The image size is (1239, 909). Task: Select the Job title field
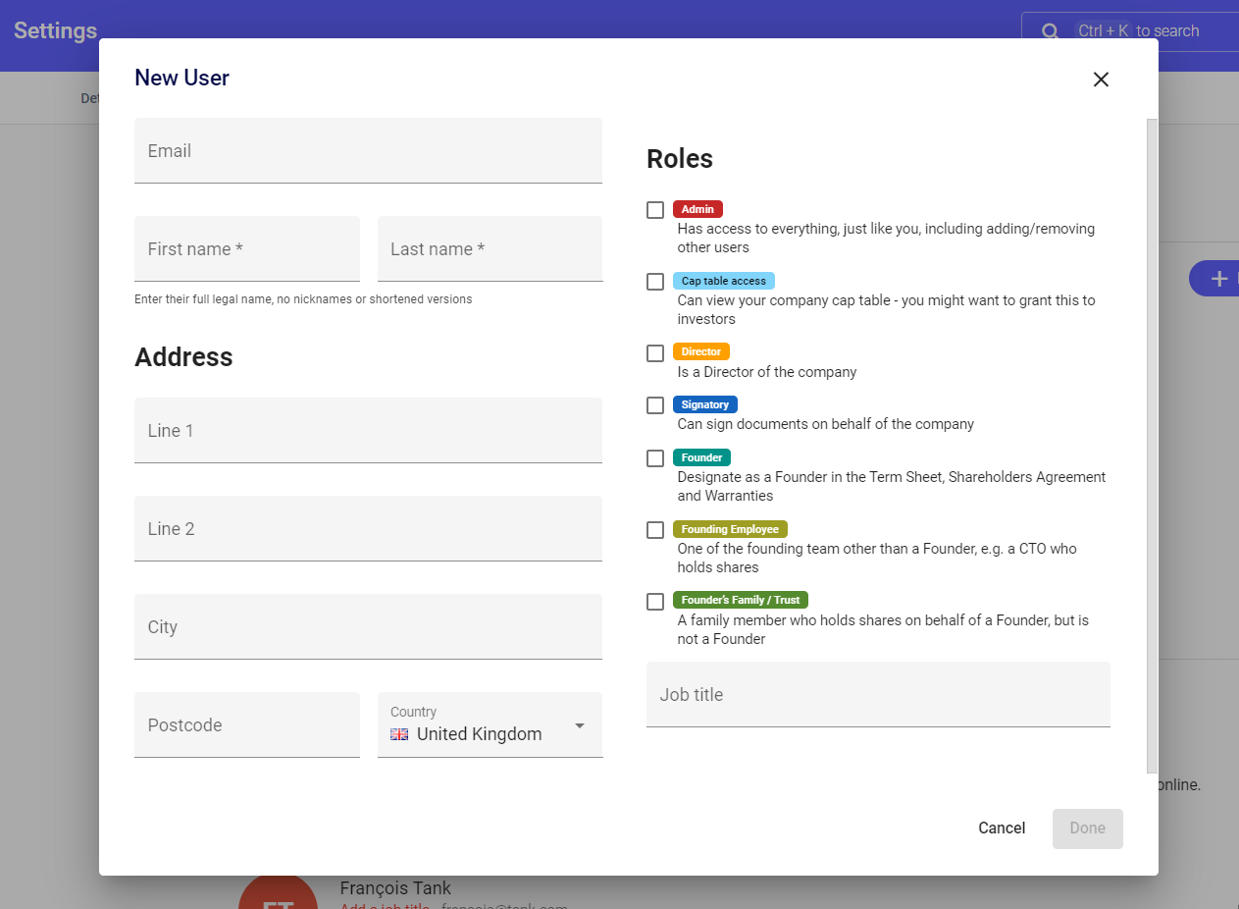pyautogui.click(x=877, y=695)
